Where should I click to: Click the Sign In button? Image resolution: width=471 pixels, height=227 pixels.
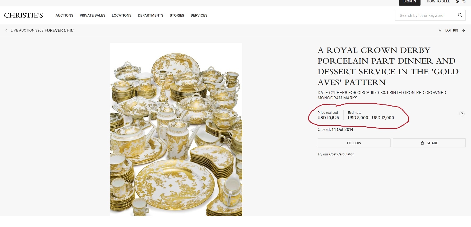410,2
